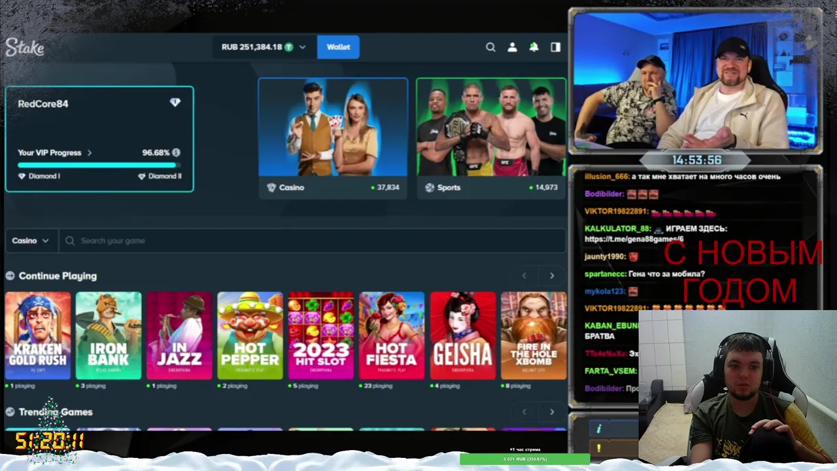Click the Continue Playing section icon
Image resolution: width=837 pixels, height=471 pixels.
(10, 276)
